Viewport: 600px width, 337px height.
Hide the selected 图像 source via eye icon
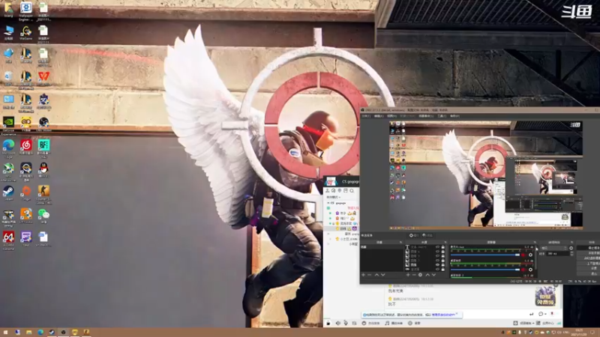coord(438,265)
